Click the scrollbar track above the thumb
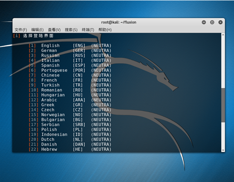234x182 pixels. click(223, 62)
